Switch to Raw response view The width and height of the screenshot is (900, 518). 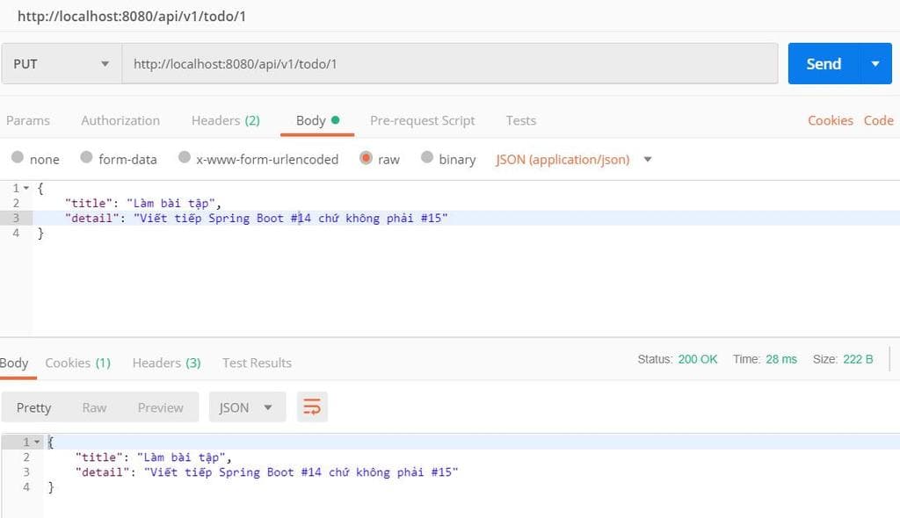click(x=94, y=407)
